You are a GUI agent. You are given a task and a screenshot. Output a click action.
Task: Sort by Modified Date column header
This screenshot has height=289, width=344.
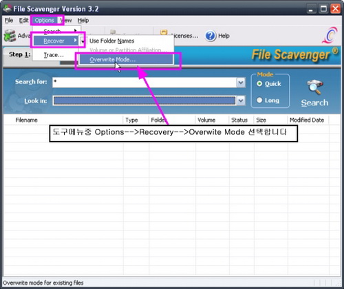307,120
